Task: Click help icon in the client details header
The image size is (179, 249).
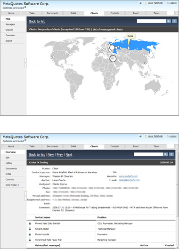Action: point(171,154)
